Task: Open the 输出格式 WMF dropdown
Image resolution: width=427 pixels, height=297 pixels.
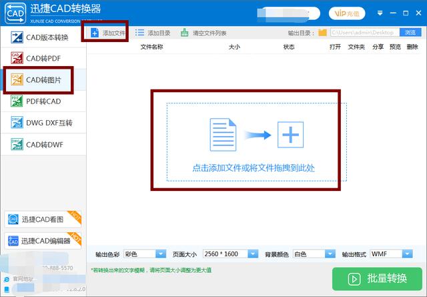Action: (x=408, y=254)
